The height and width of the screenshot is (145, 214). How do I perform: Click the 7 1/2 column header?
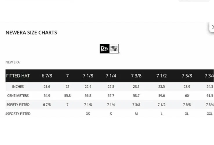[x=162, y=76]
